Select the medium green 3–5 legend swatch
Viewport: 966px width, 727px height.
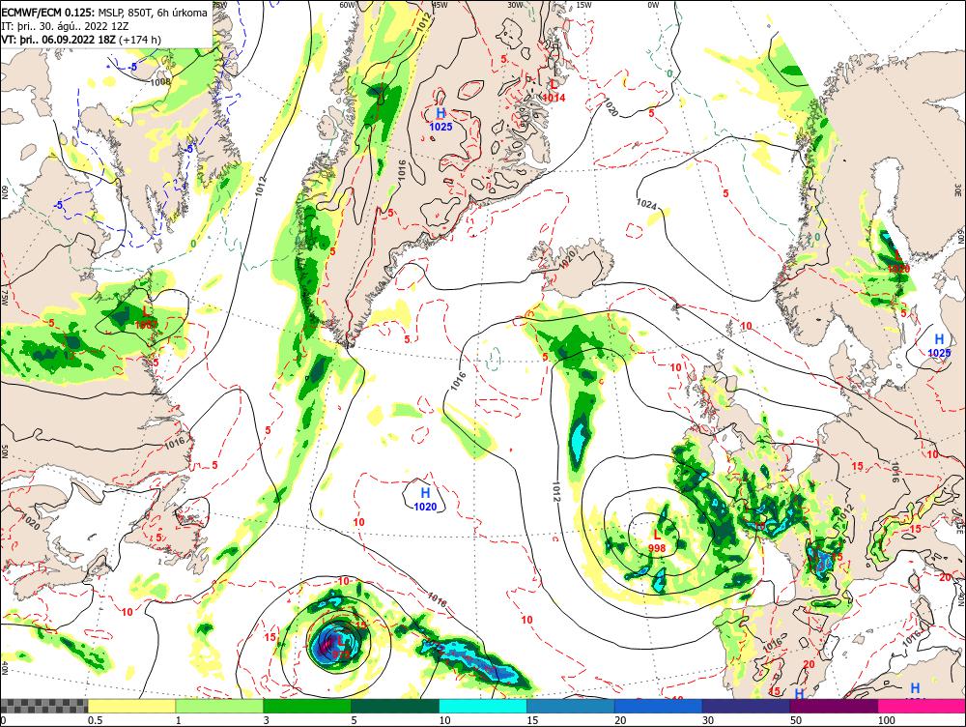pyautogui.click(x=307, y=706)
